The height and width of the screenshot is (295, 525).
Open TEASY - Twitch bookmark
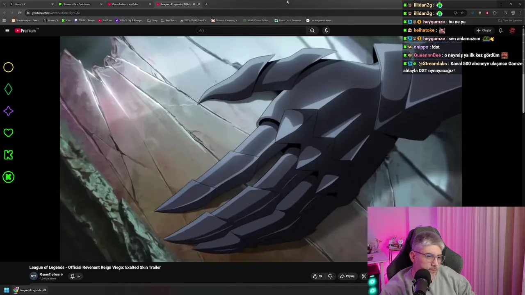84,20
